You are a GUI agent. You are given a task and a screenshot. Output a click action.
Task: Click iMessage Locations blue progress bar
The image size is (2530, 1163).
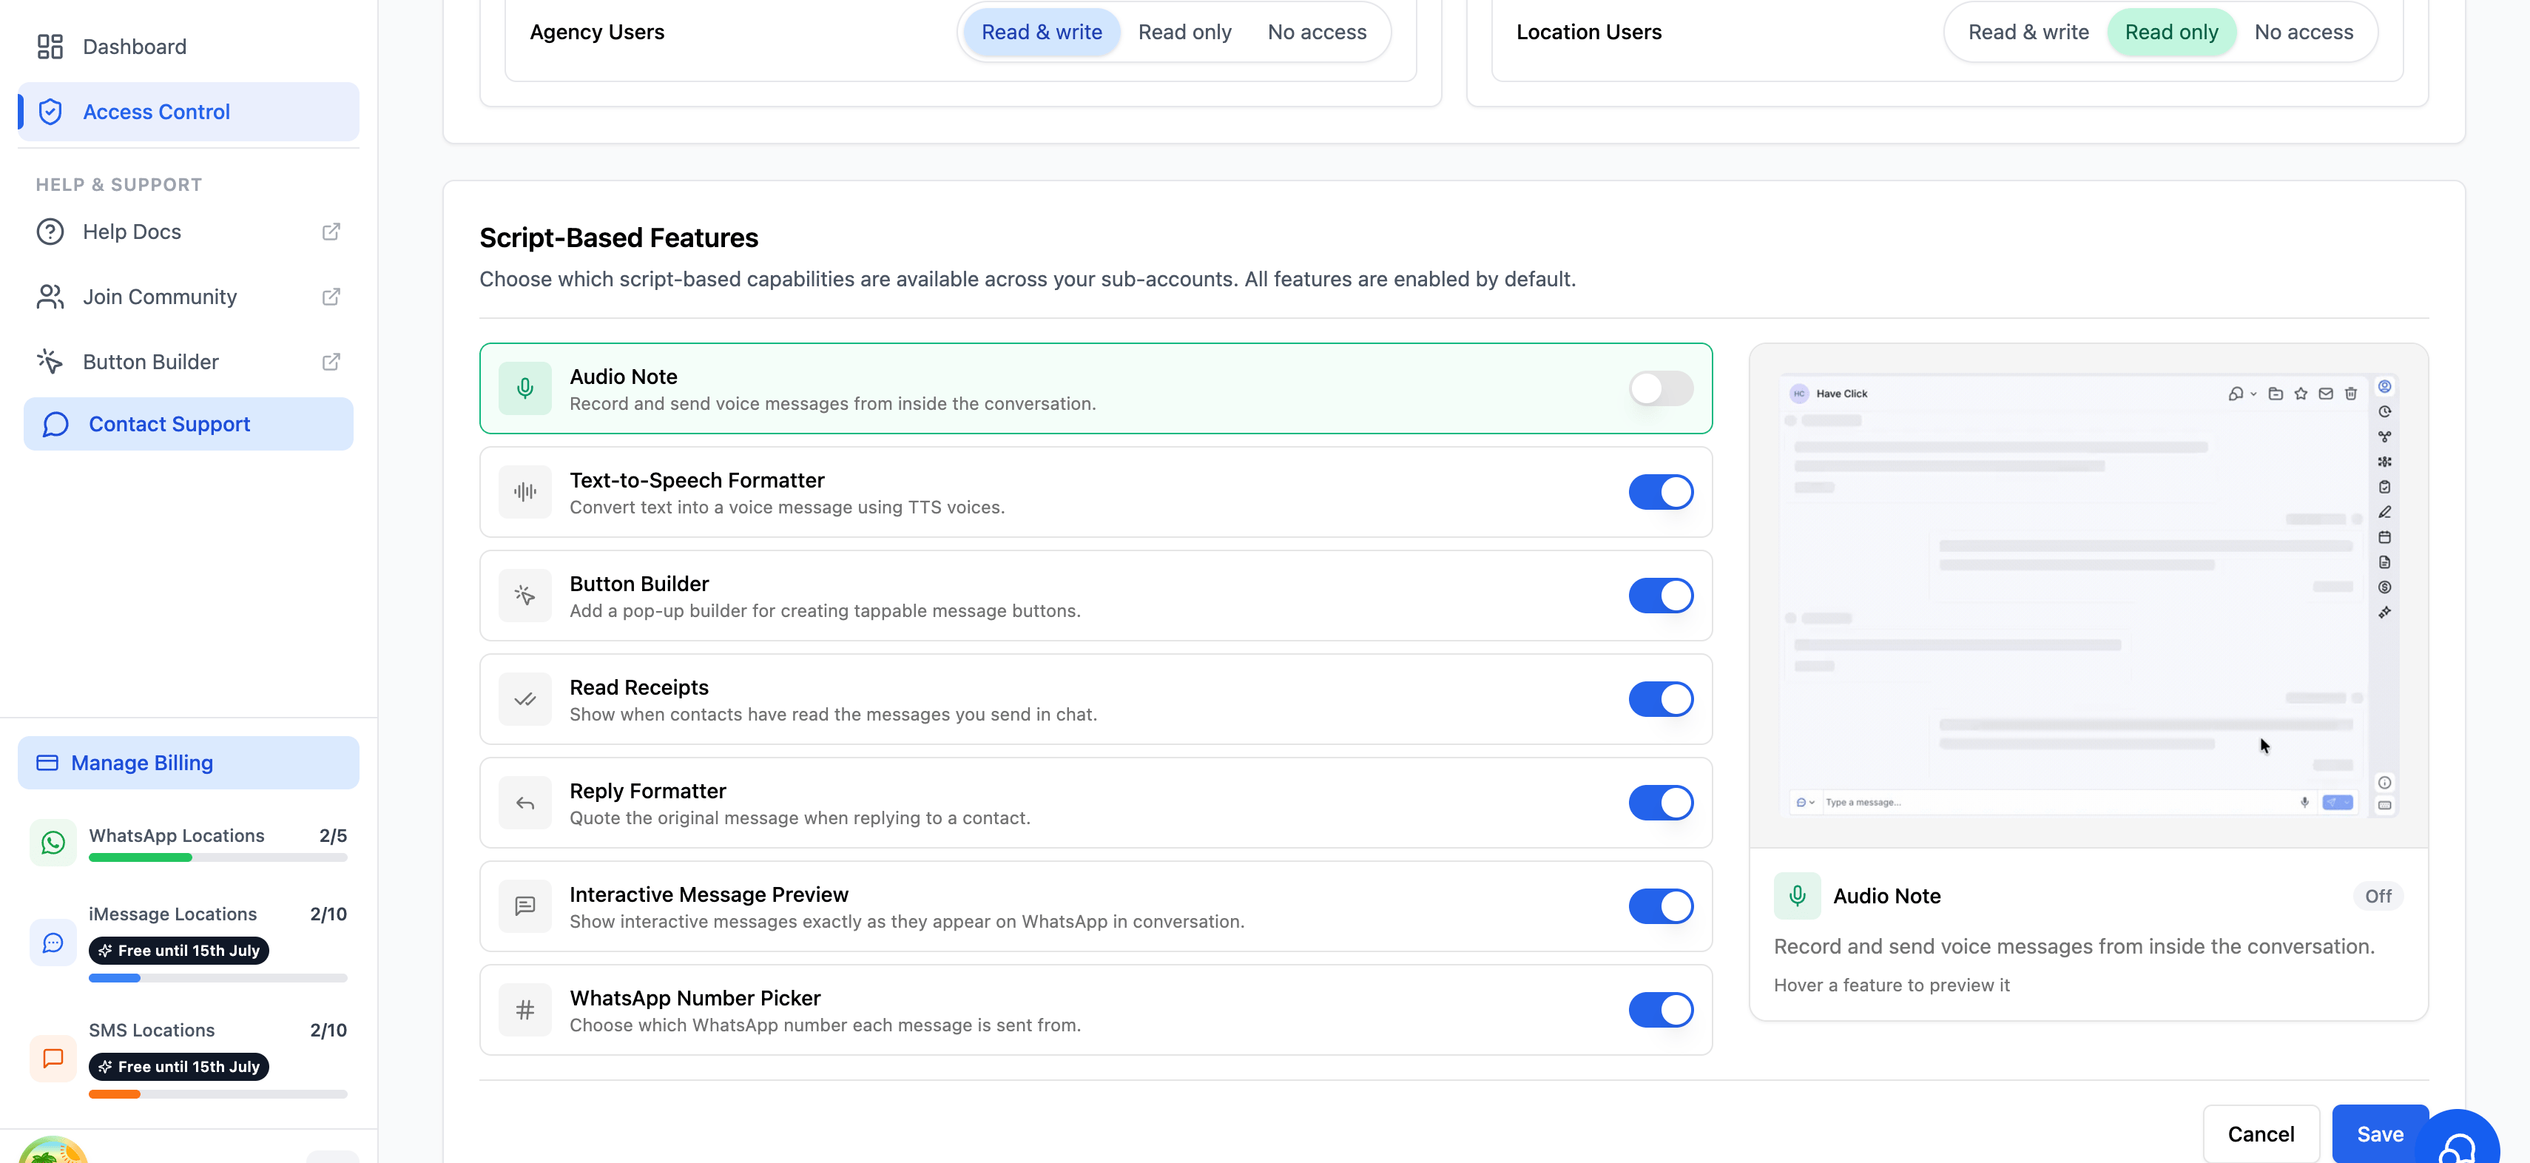point(218,978)
